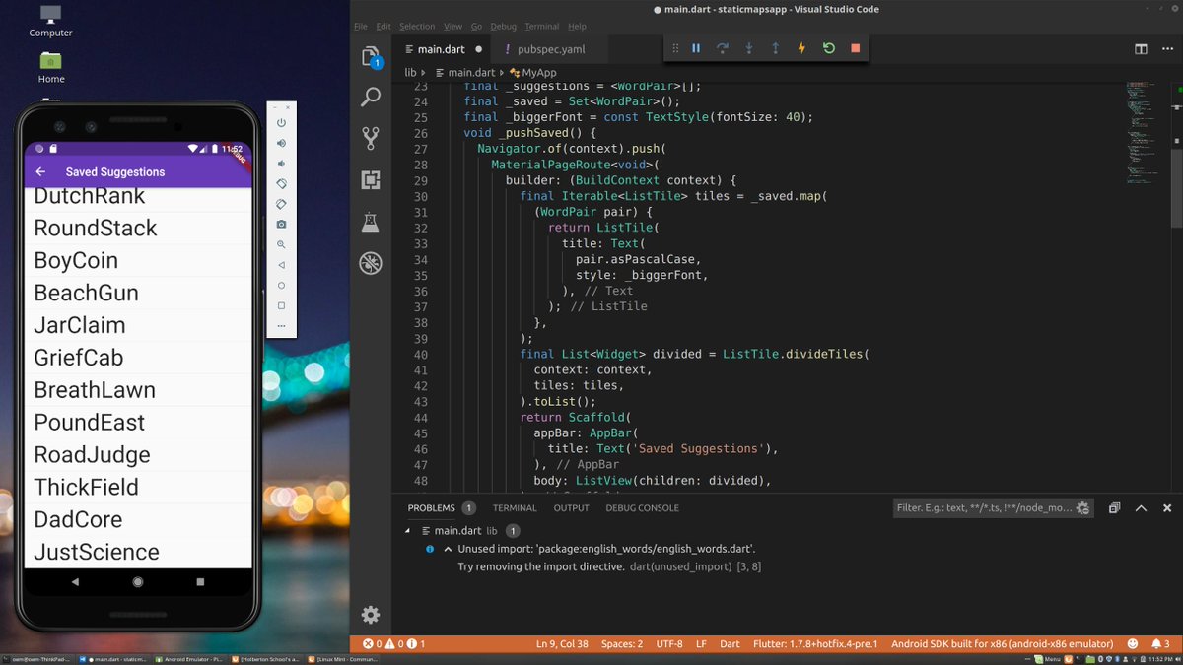
Task: Open the Manage gear in activity bar
Action: (x=371, y=615)
